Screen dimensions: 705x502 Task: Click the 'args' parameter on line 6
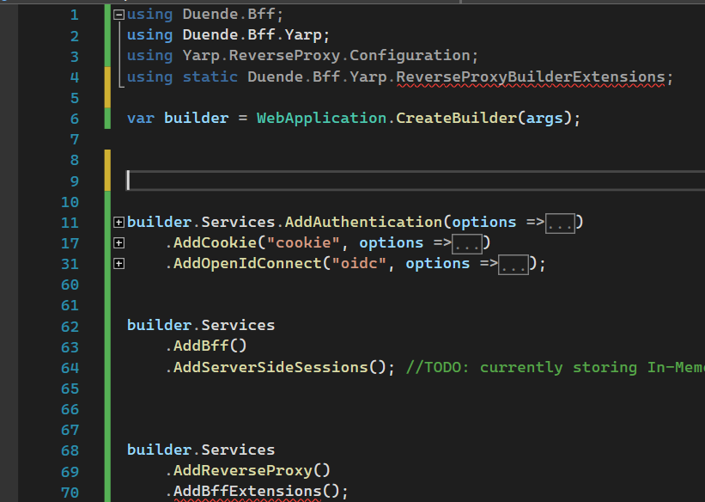544,119
